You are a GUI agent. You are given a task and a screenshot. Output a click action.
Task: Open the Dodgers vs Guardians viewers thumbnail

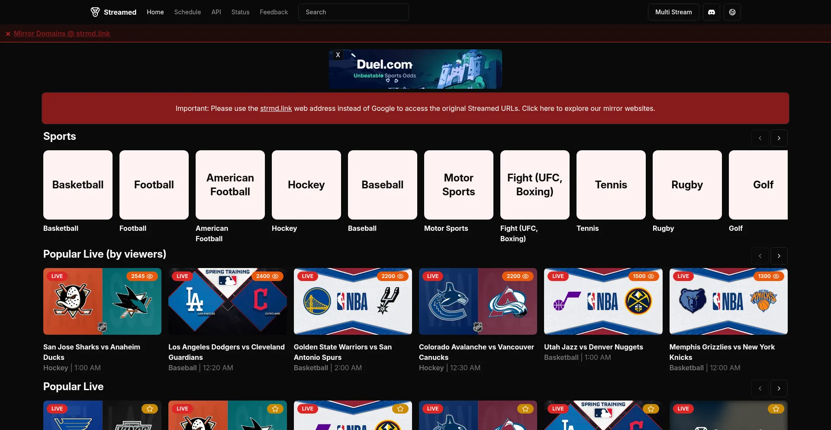228,301
